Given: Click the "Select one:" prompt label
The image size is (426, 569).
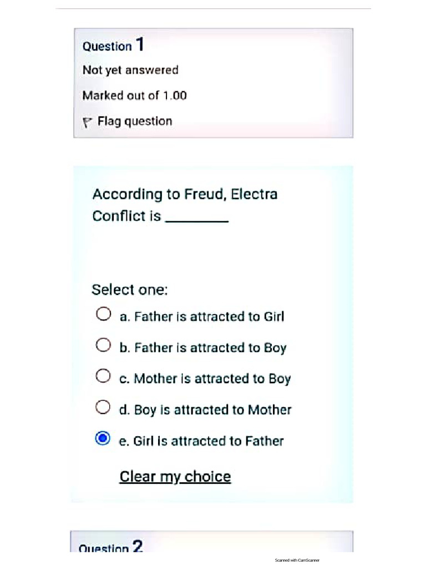Looking at the screenshot, I should pyautogui.click(x=129, y=290).
